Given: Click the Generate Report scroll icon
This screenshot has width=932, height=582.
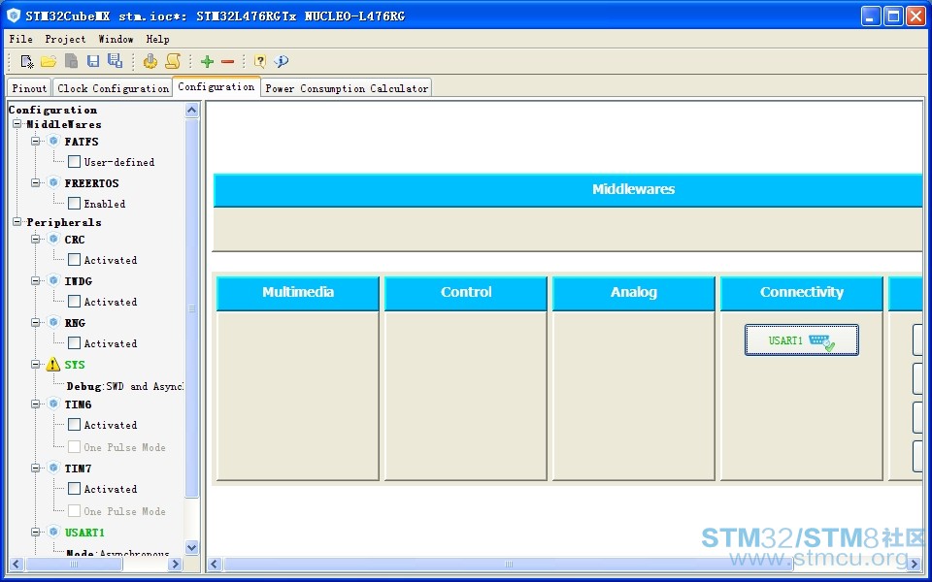Looking at the screenshot, I should tap(173, 60).
